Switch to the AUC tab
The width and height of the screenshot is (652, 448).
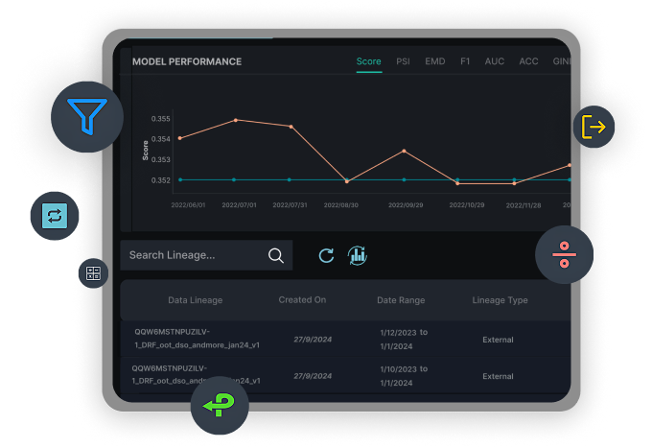point(495,62)
